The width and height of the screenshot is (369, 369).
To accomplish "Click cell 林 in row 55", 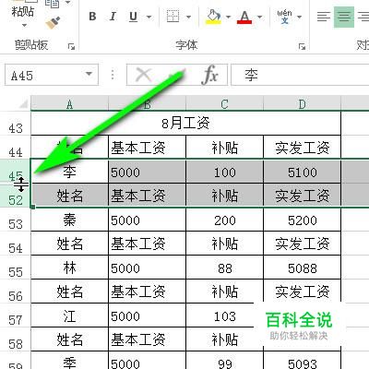I will (69, 268).
